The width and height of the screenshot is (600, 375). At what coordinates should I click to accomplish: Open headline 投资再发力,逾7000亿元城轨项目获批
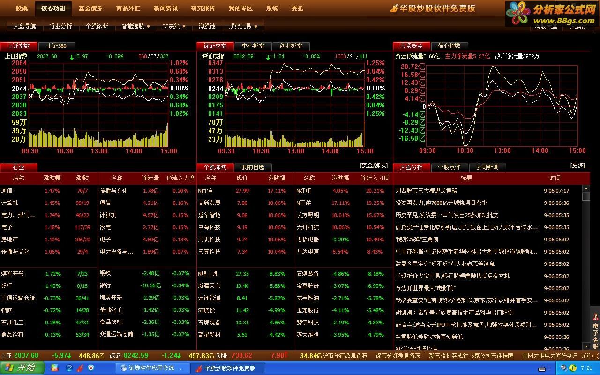tap(442, 203)
